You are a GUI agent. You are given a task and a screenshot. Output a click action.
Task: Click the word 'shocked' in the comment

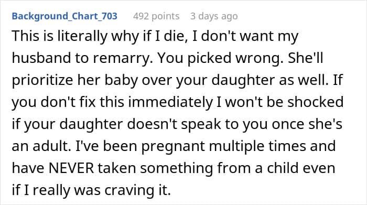[315, 102]
